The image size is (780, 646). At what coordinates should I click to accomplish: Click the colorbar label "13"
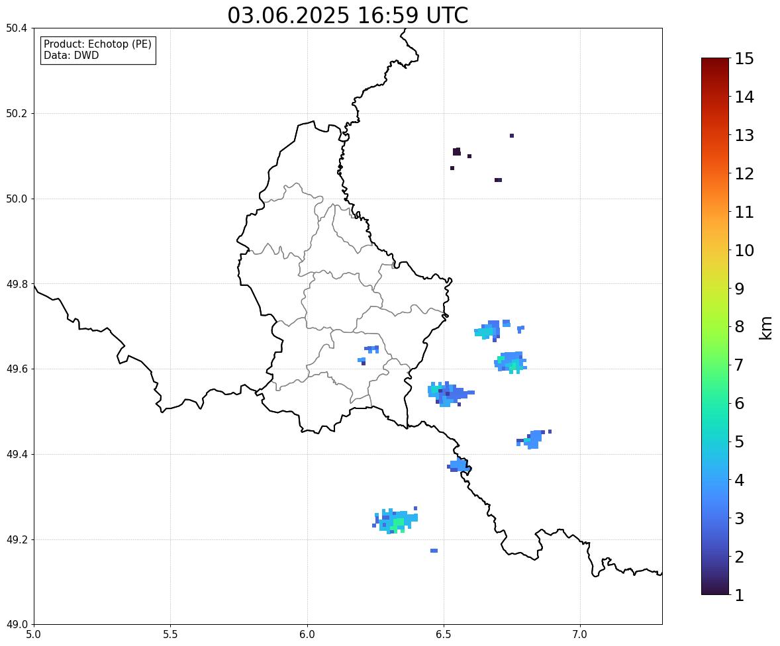coord(744,135)
